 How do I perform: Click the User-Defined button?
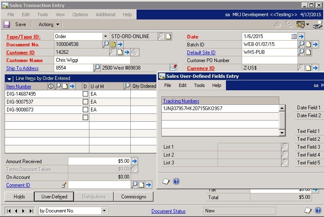(54, 197)
